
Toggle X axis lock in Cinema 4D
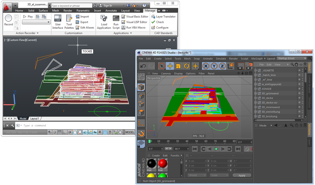206,66
